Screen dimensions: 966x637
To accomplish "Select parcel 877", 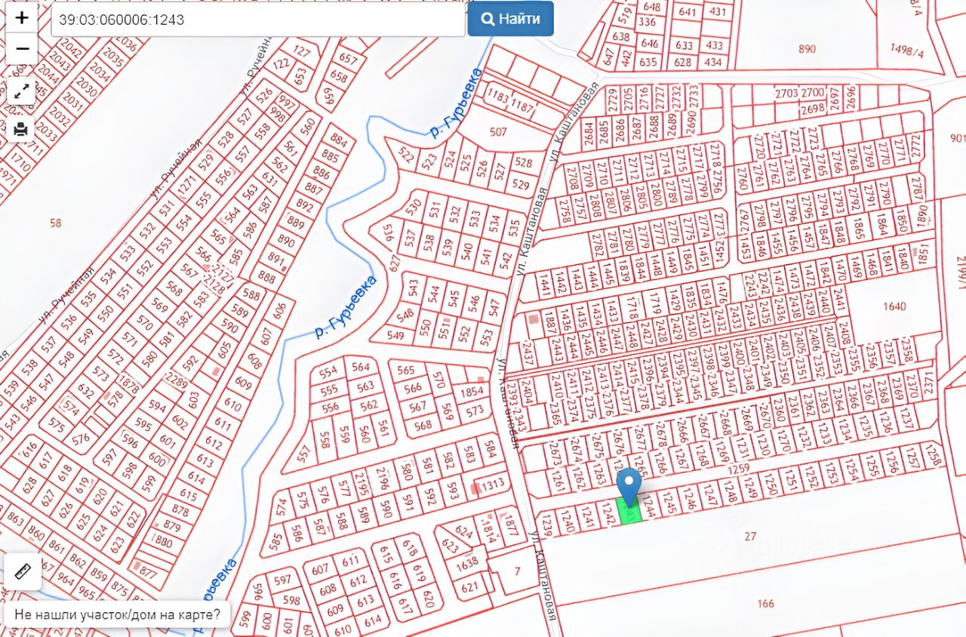I will click(149, 573).
